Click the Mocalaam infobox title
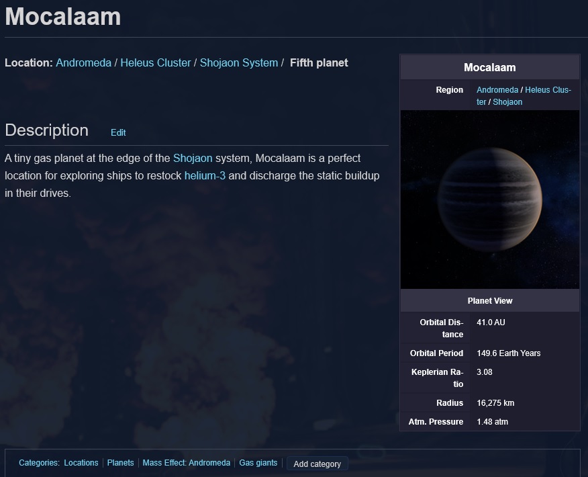 pos(490,67)
